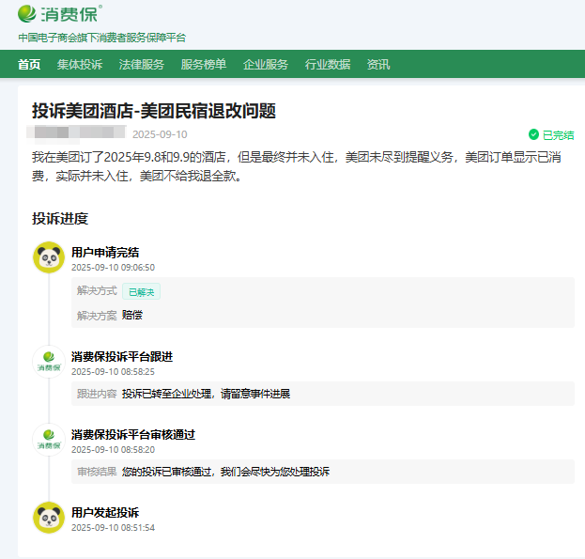The width and height of the screenshot is (585, 559).
Task: Go to 法律服务 in the menu
Action: coord(142,65)
